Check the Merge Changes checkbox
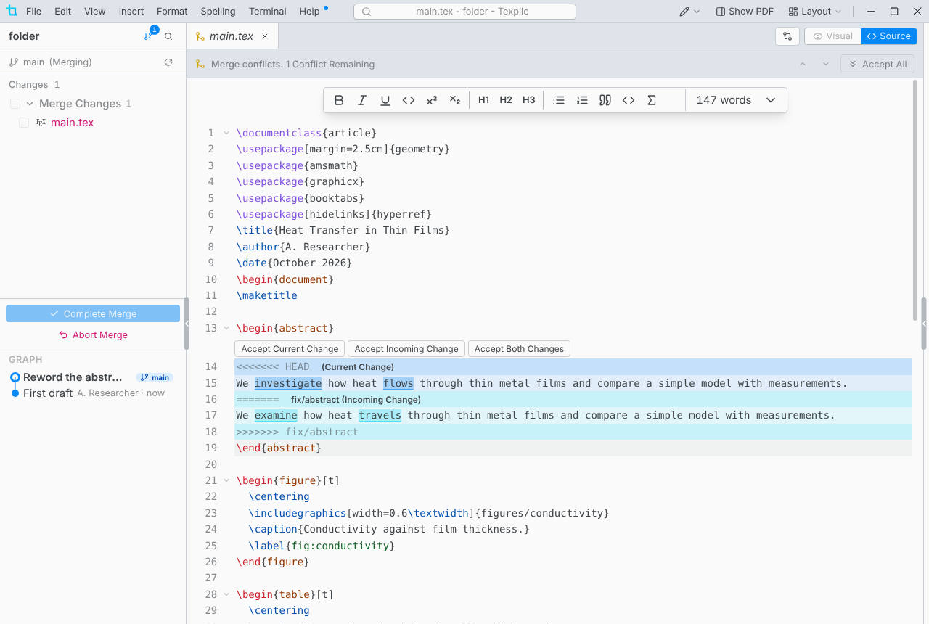929x624 pixels. tap(15, 104)
